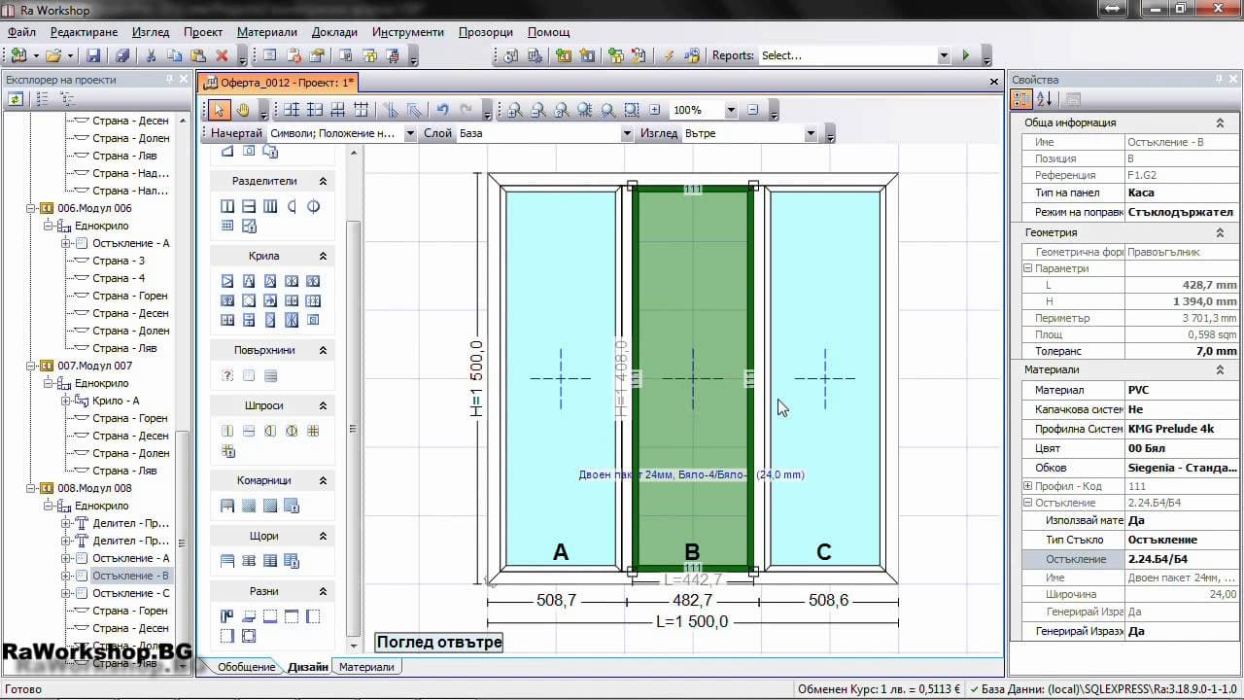The width and height of the screenshot is (1244, 700).
Task: Select glass panel A in drawing
Action: click(x=561, y=378)
